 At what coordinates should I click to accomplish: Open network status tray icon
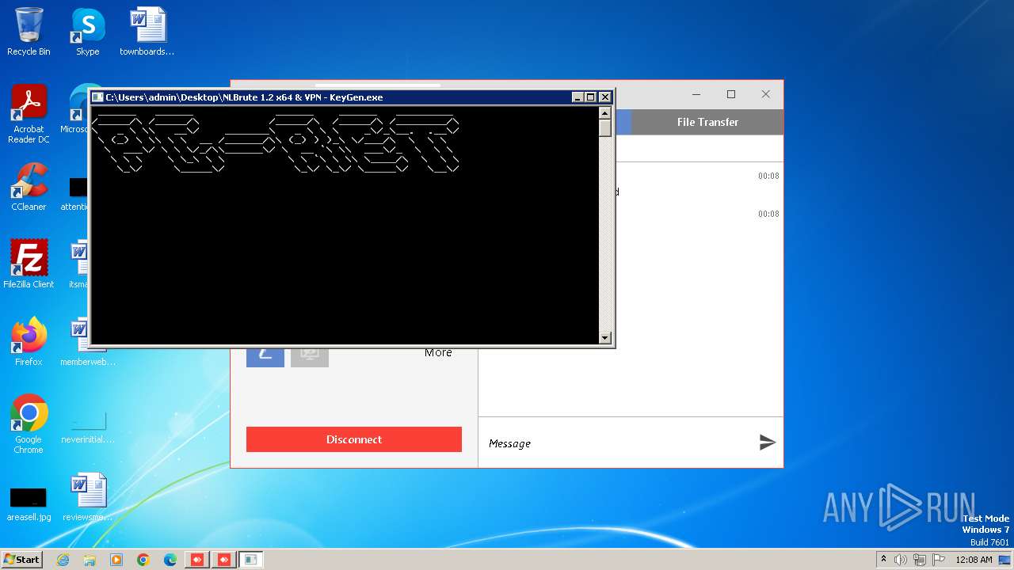click(919, 560)
